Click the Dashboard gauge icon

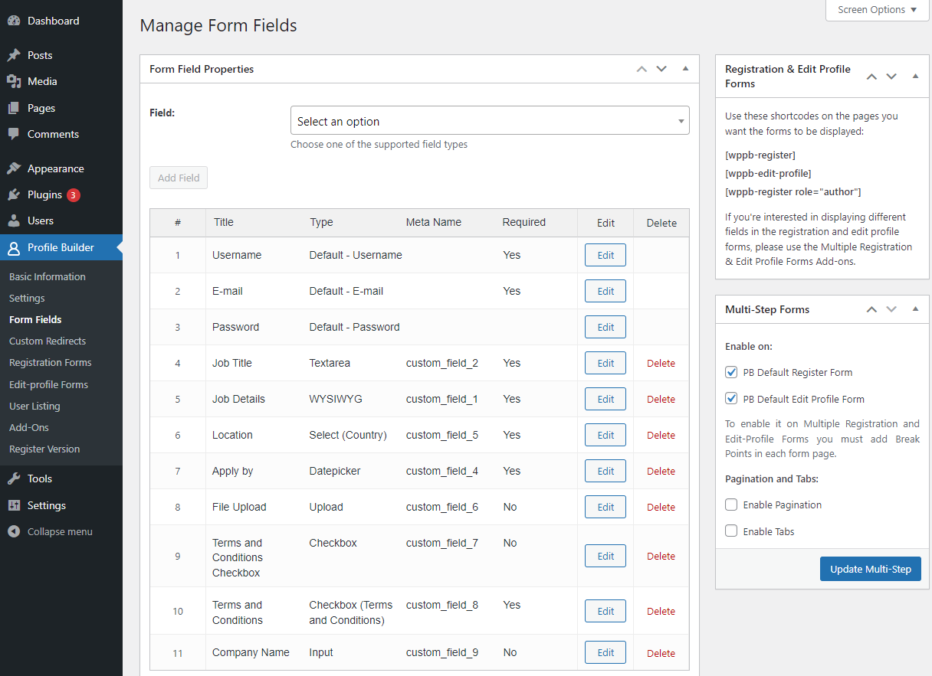(14, 21)
